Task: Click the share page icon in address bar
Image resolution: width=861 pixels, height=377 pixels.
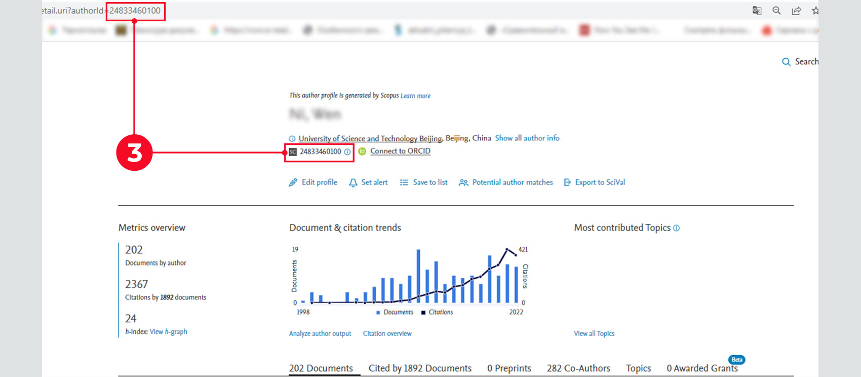Action: [796, 11]
